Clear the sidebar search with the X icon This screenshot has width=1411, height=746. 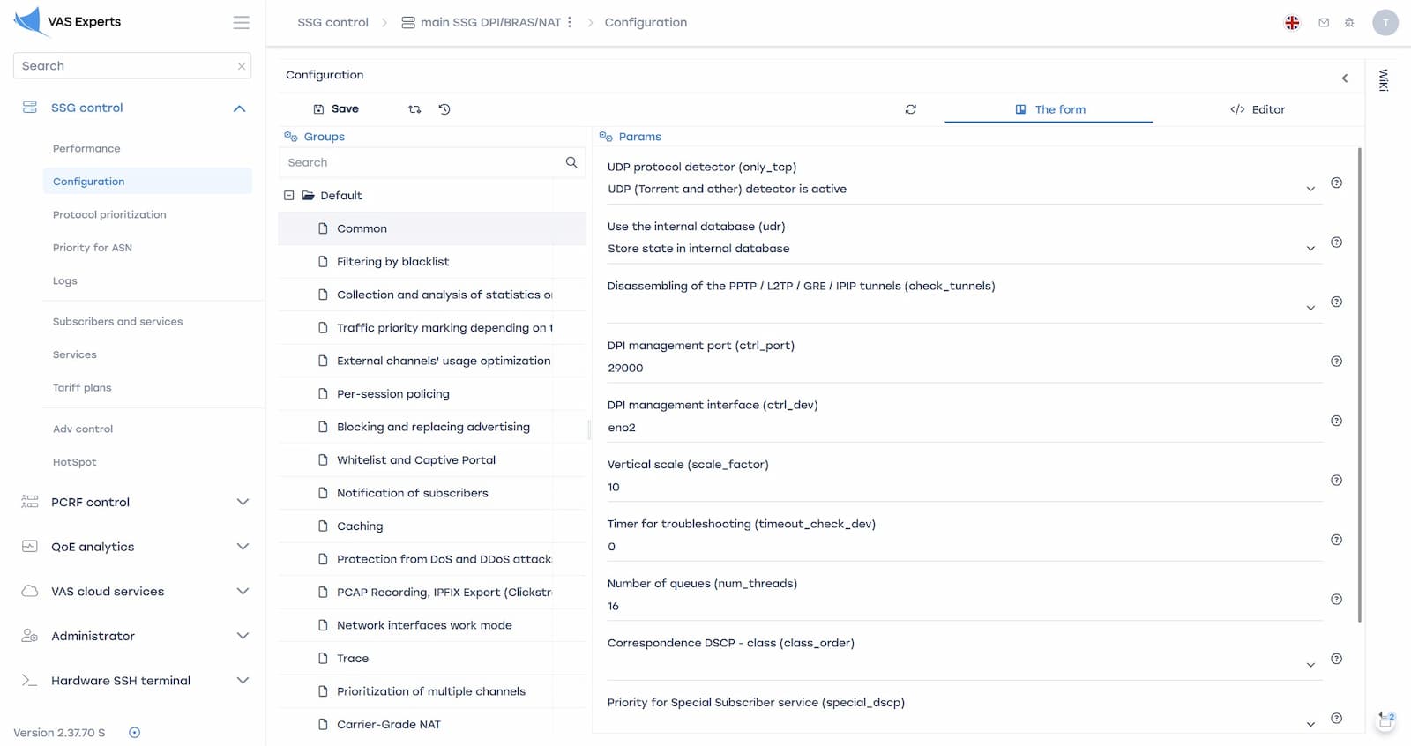241,66
